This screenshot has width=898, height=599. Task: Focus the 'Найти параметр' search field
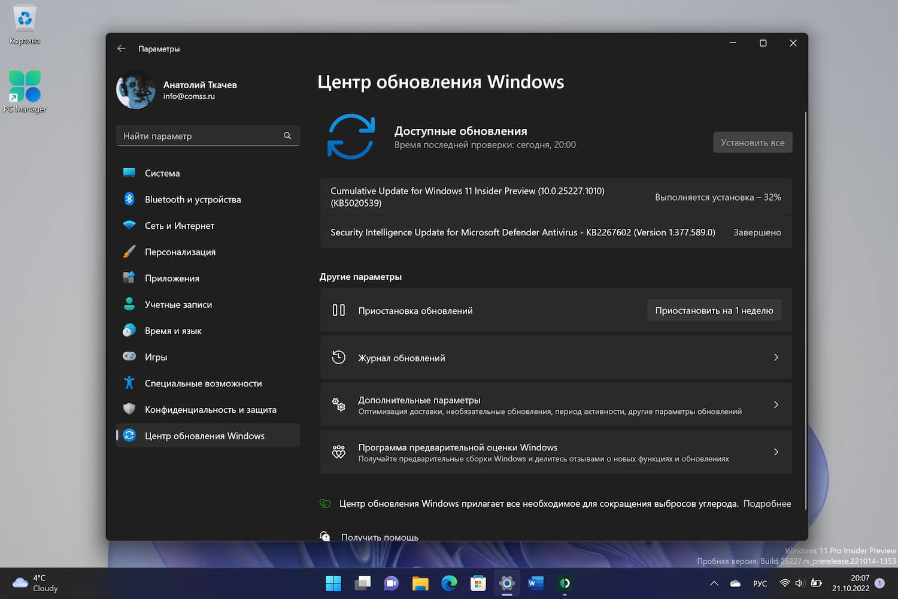coord(208,136)
